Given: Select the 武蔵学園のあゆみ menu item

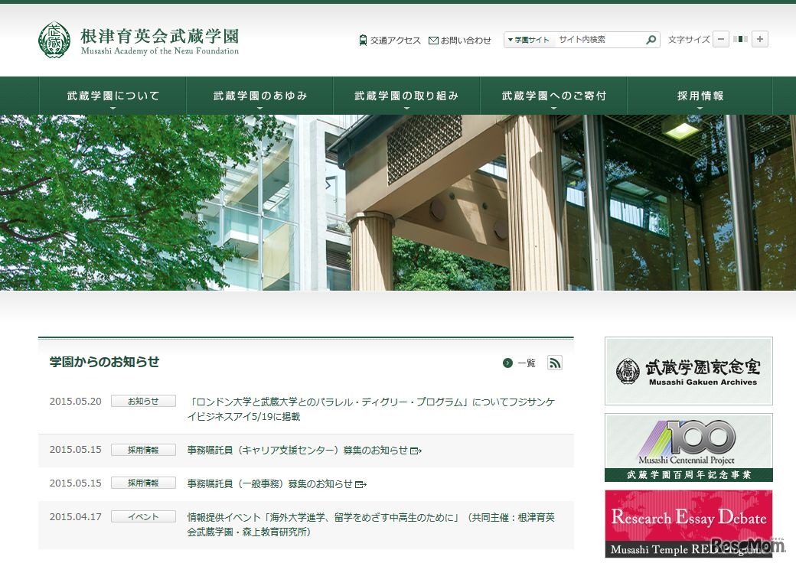Looking at the screenshot, I should (x=259, y=95).
